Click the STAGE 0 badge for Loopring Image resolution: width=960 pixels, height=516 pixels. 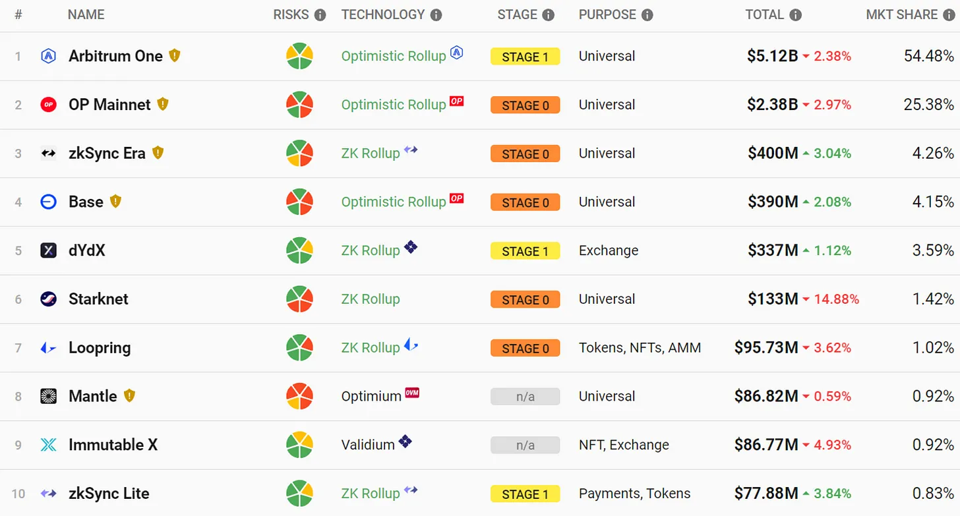[525, 348]
